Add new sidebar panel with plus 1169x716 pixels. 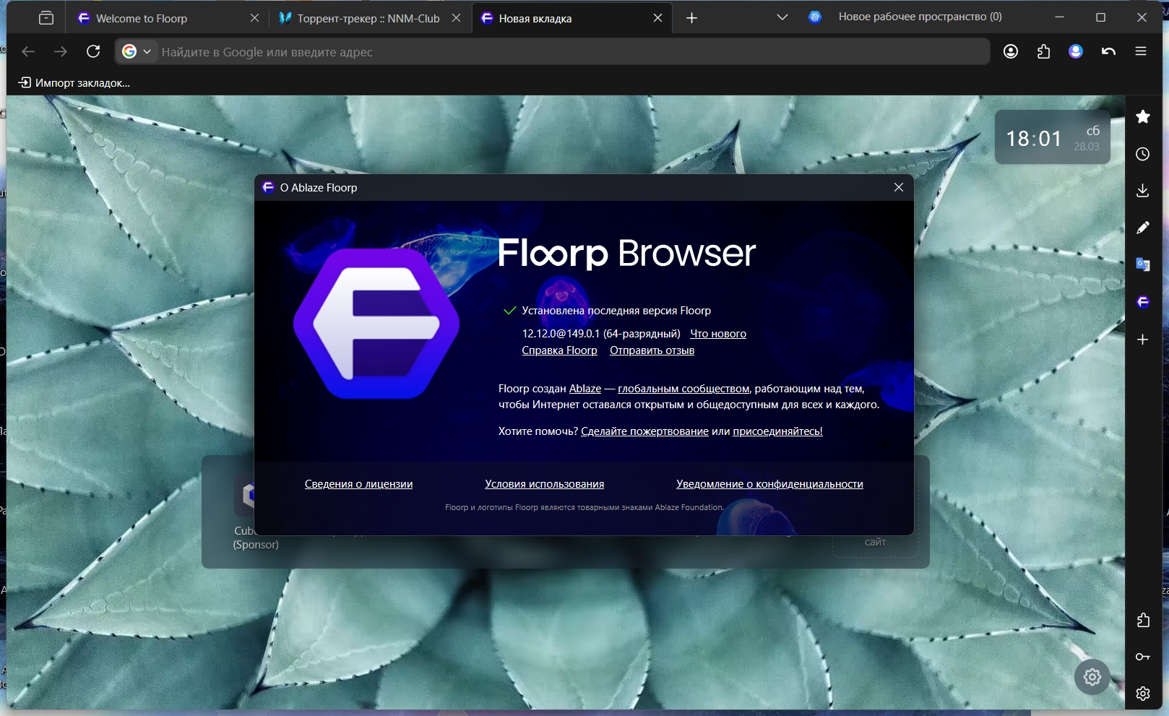point(1142,340)
